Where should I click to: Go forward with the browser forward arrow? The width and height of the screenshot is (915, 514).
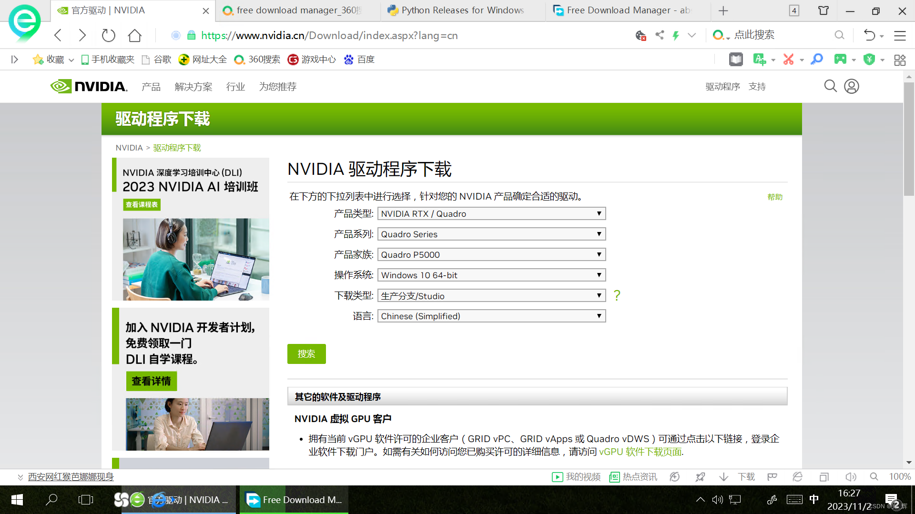[x=82, y=35]
